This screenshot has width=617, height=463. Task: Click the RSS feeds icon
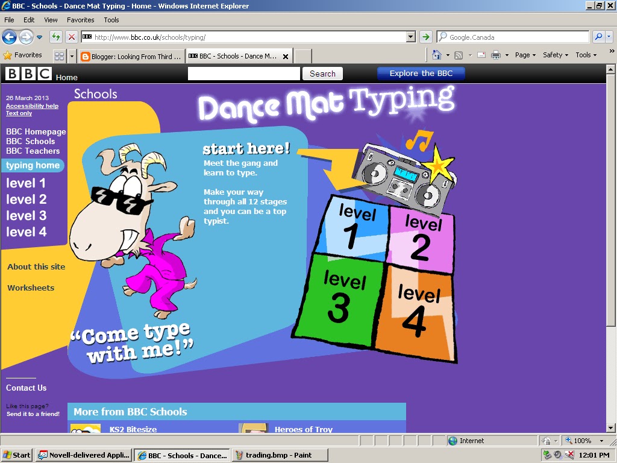(459, 55)
